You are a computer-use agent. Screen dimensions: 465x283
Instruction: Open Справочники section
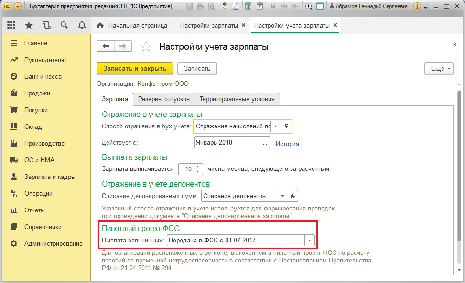46,227
